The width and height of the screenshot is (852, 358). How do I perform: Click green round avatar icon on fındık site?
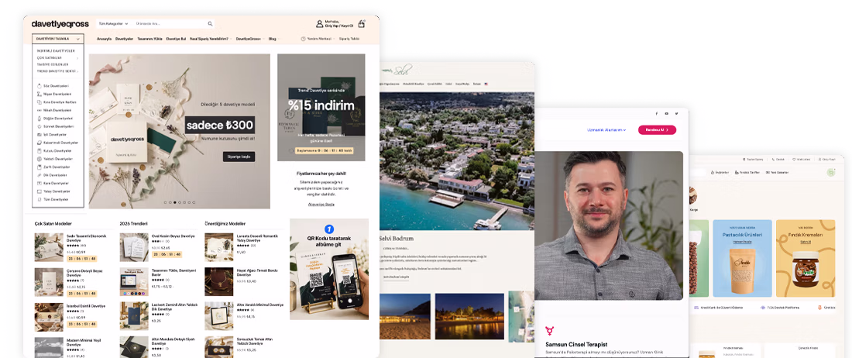pos(831,173)
